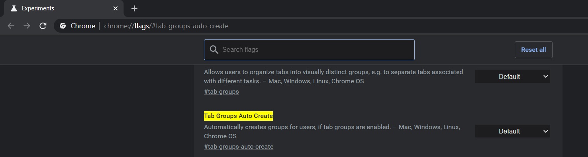Close the Experiments tab
The image size is (588, 157).
116,8
